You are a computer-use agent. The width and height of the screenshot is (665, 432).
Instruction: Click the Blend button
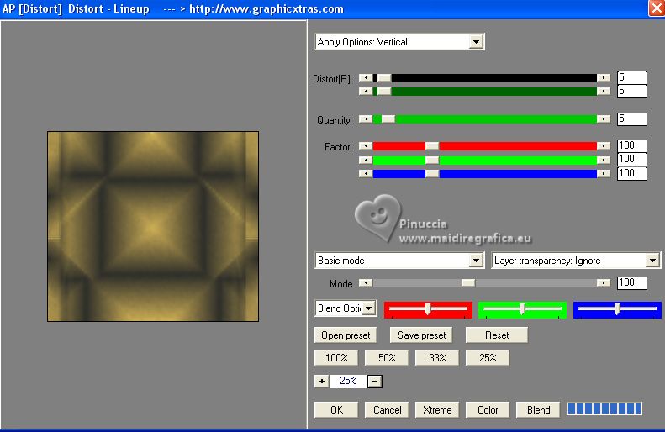click(x=538, y=409)
